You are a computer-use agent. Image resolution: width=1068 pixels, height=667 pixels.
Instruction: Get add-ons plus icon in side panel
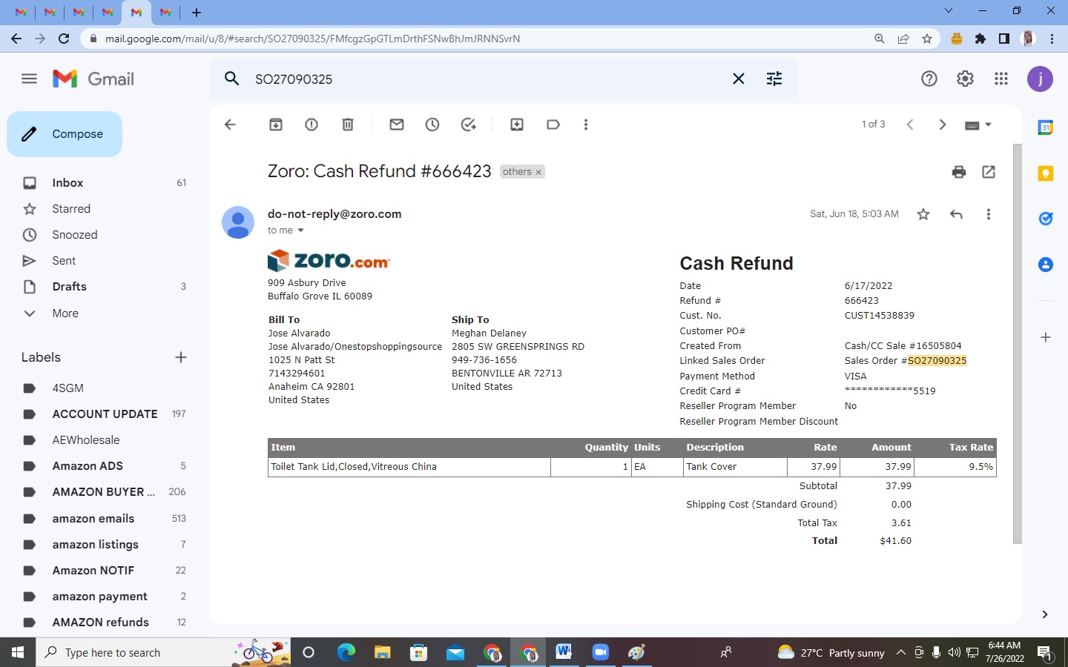(x=1046, y=337)
